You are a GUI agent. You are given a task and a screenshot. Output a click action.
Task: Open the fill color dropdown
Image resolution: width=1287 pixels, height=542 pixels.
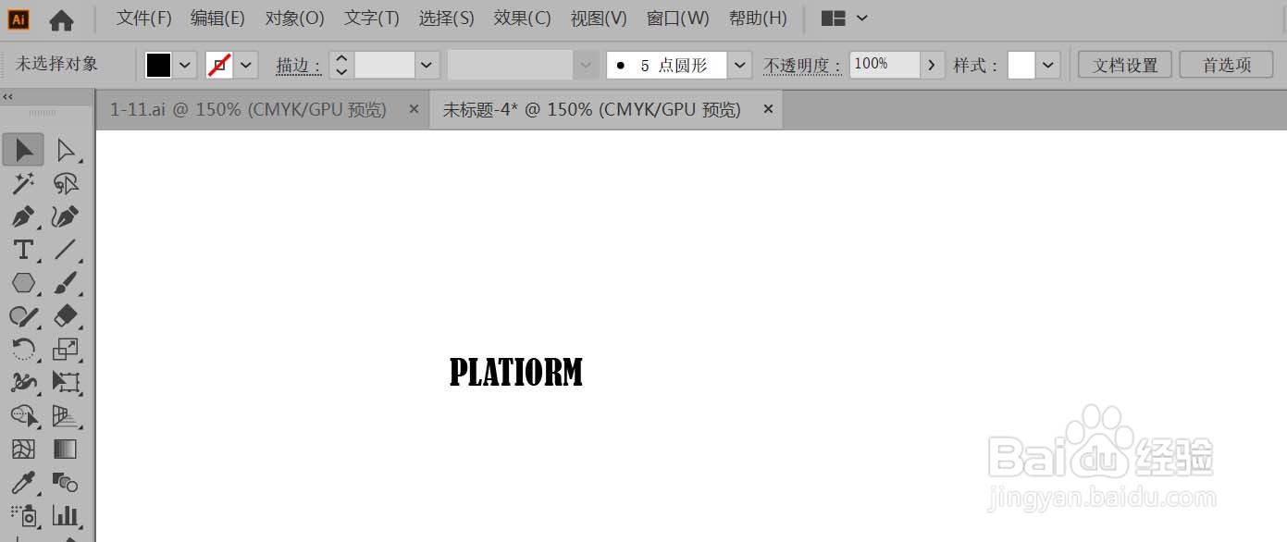[182, 65]
